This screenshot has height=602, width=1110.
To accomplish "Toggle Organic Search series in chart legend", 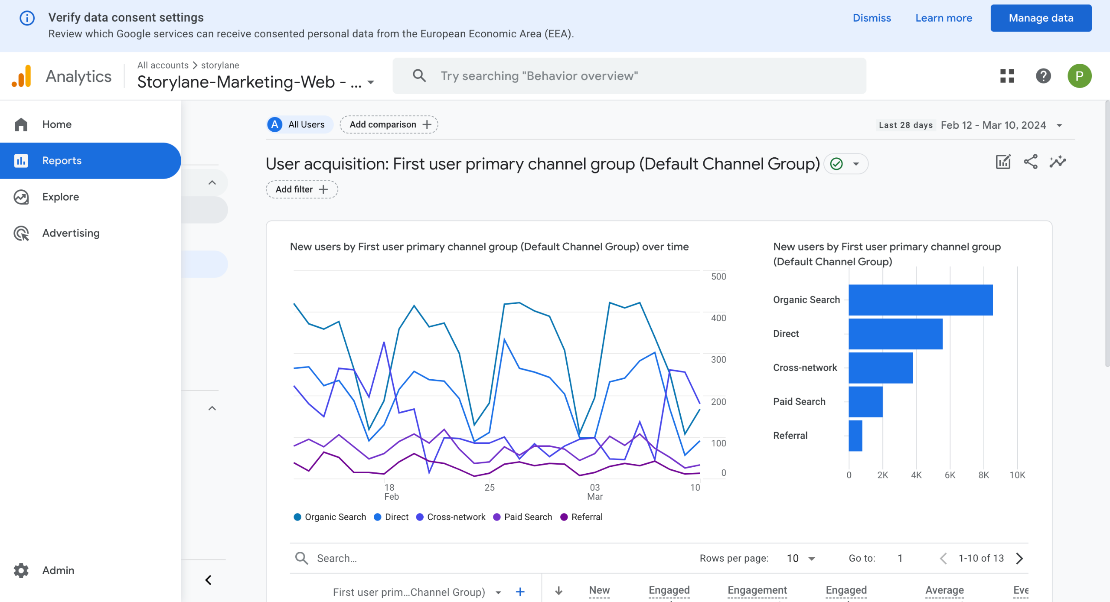I will tap(330, 517).
